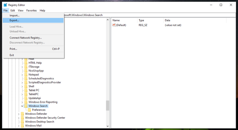The width and height of the screenshot is (238, 130).
Task: Expand the Windows Defender Security Center key
Action: tap(19, 118)
